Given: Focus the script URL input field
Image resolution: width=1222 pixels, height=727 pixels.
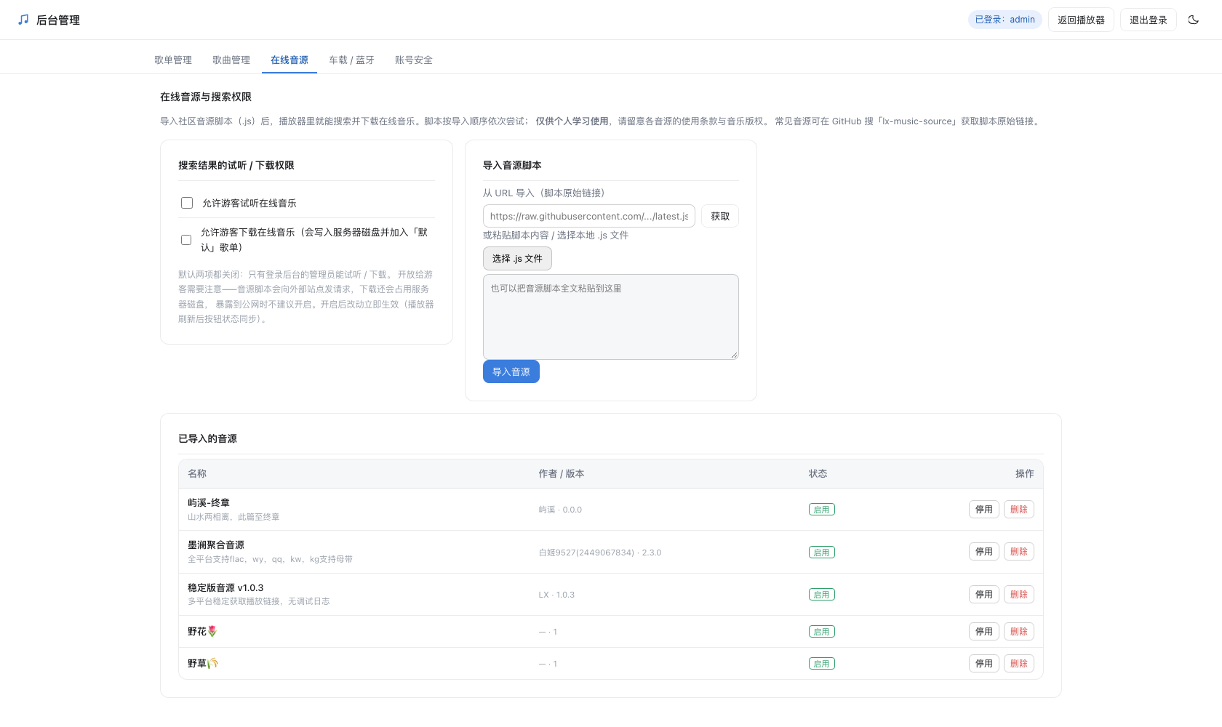Looking at the screenshot, I should coord(589,216).
